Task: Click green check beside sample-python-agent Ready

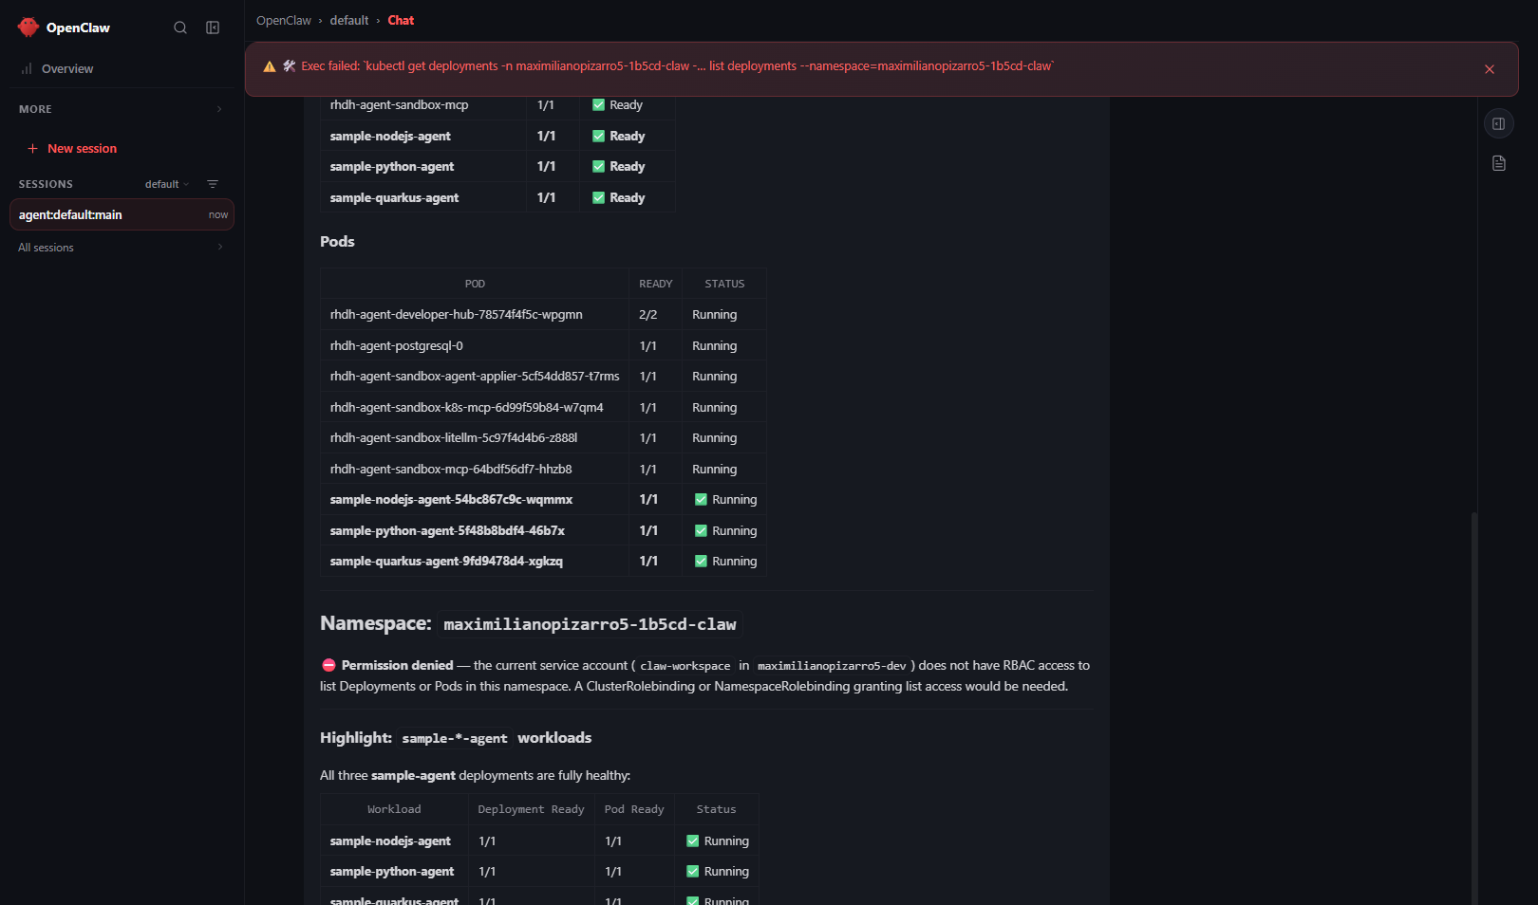Action: [x=598, y=166]
